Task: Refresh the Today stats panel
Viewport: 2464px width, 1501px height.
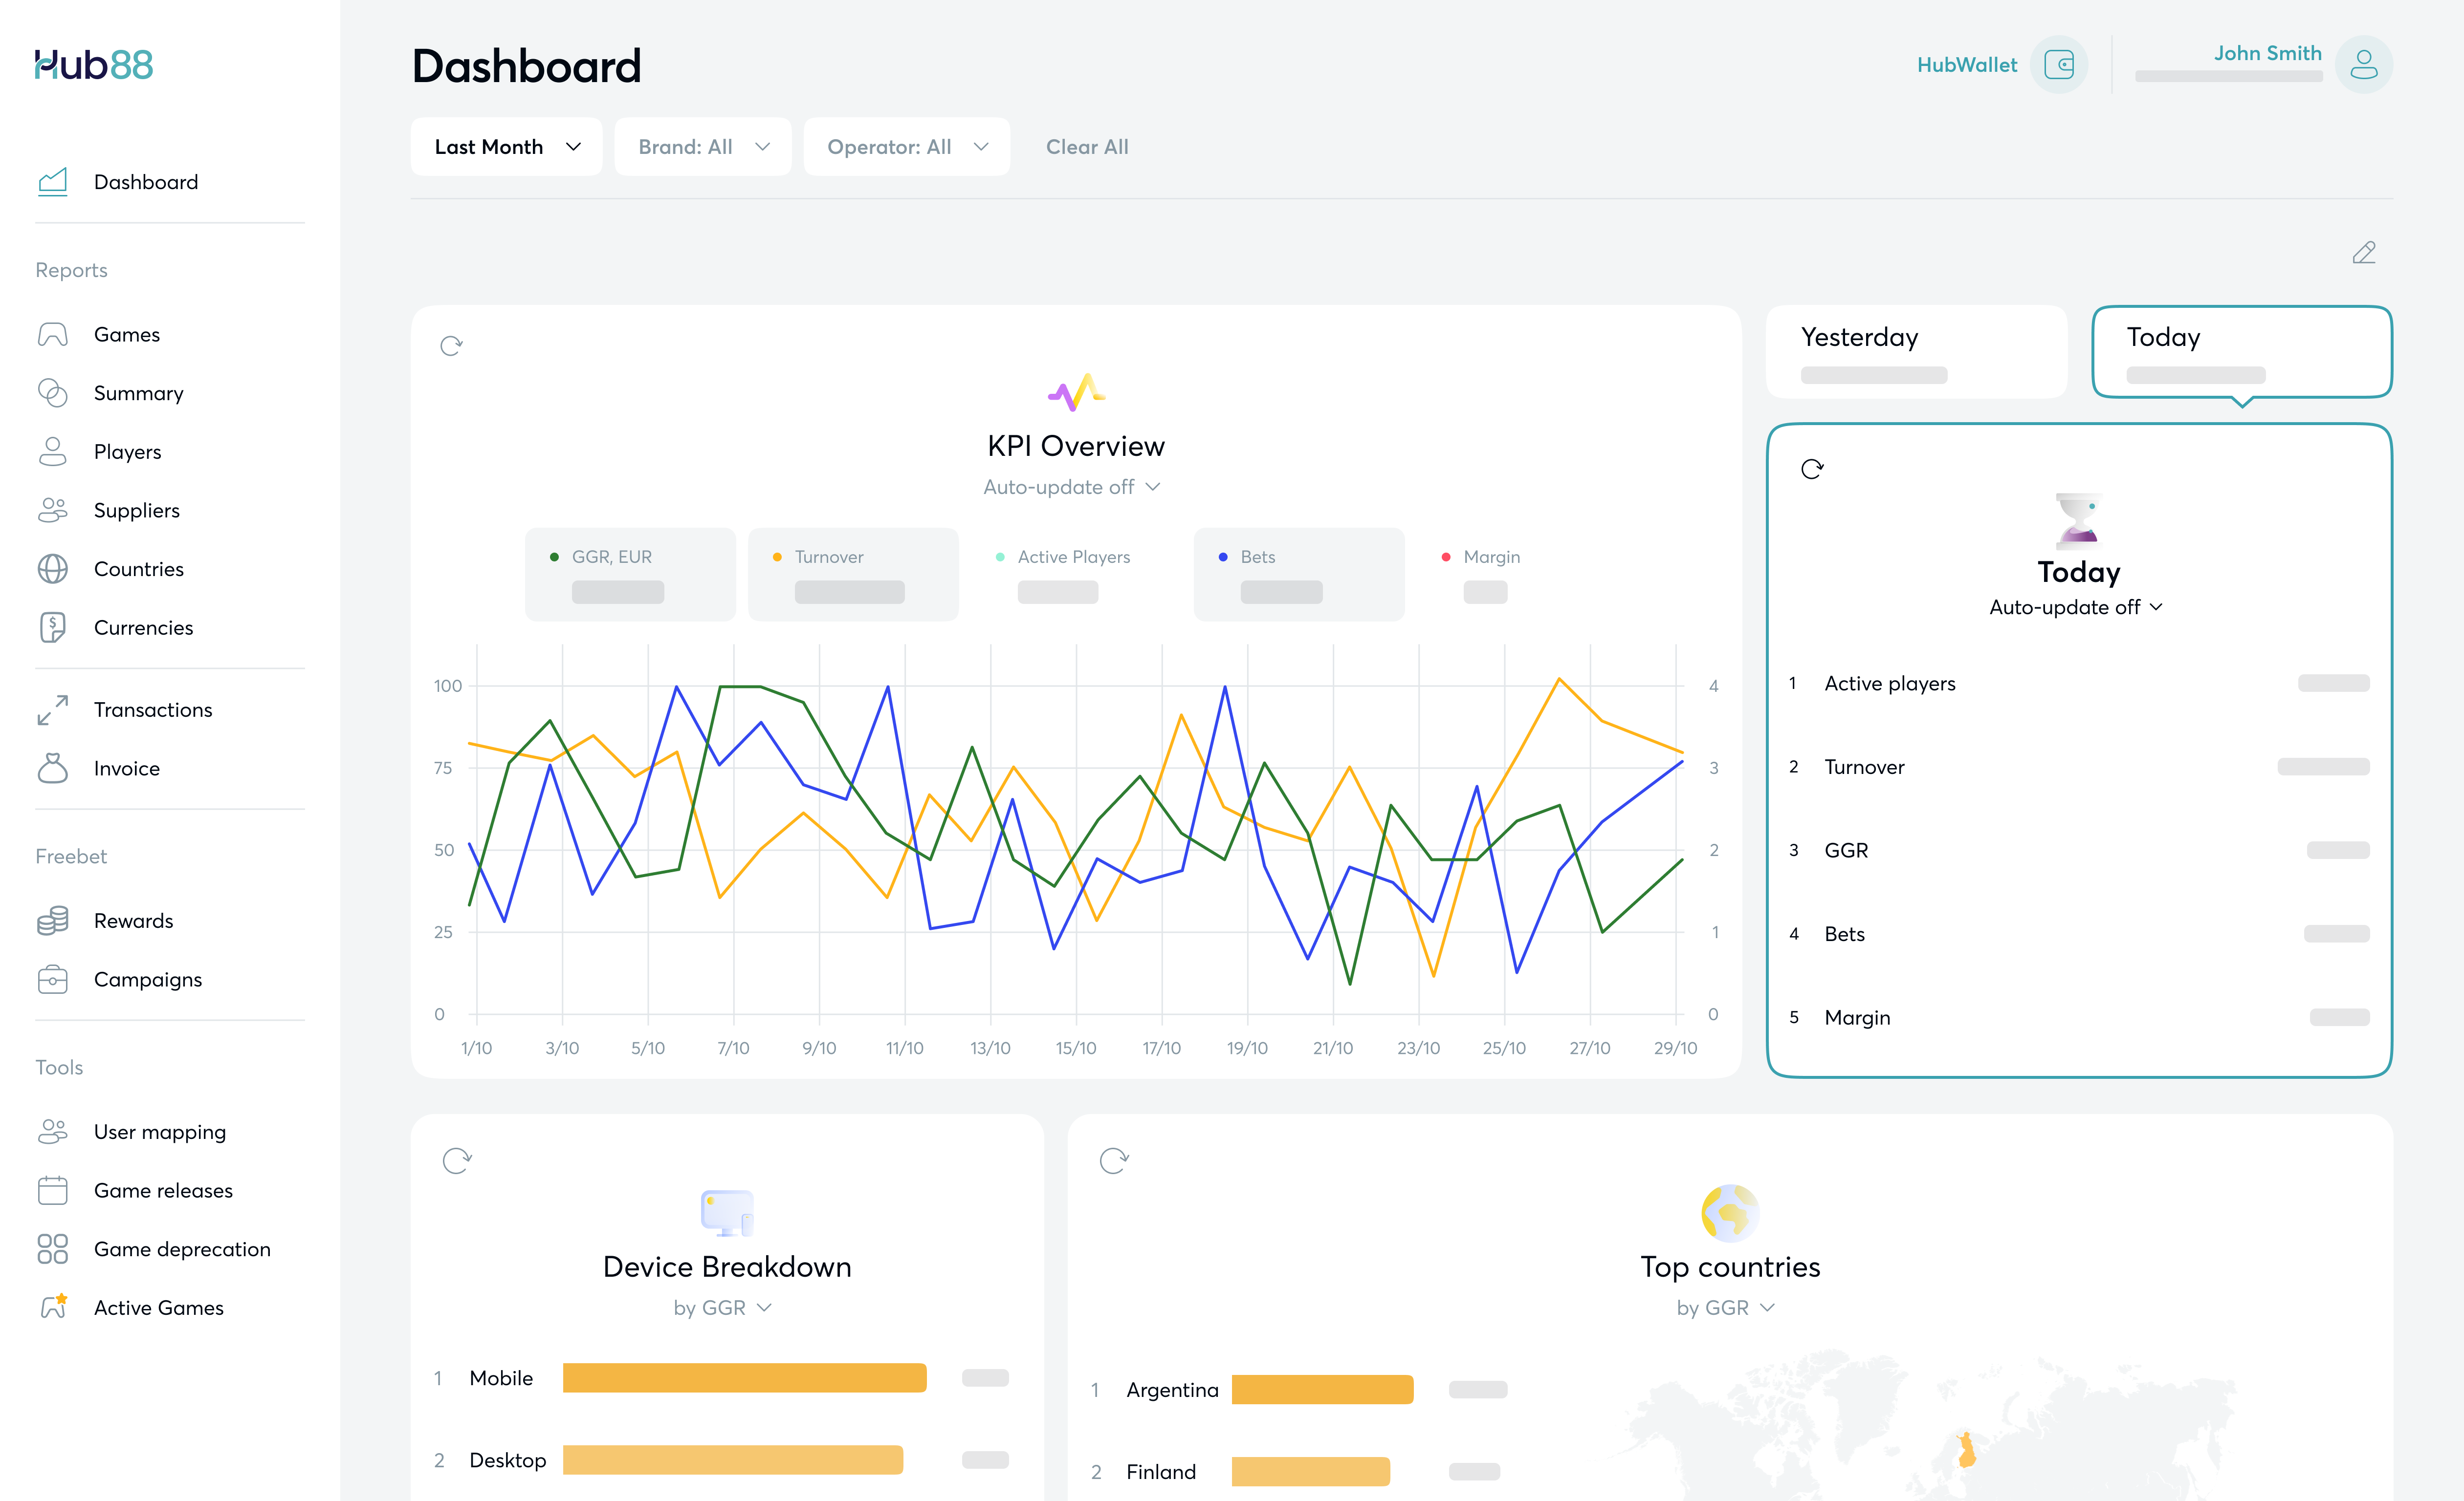Action: 1812,469
